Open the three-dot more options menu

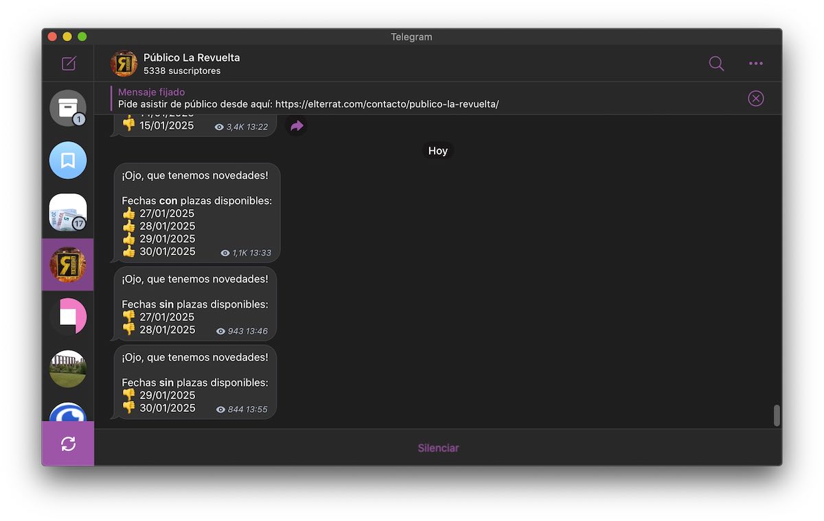pyautogui.click(x=756, y=64)
